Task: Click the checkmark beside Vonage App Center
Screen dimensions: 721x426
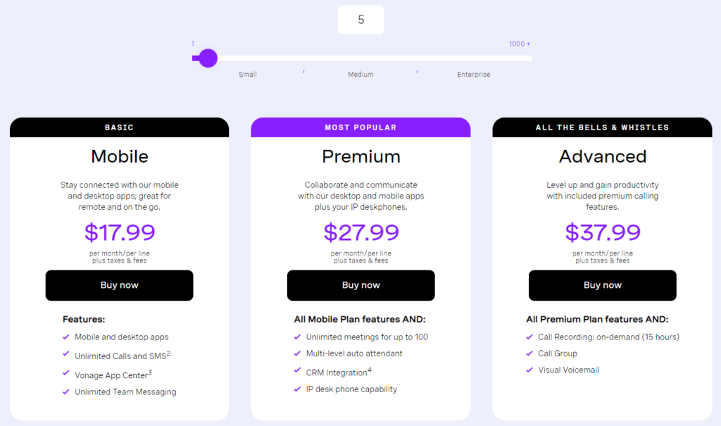Action: (66, 373)
